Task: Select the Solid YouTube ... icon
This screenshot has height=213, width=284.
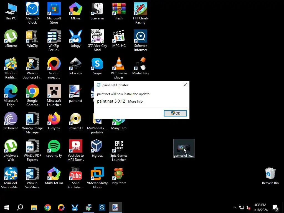Action: (76, 178)
